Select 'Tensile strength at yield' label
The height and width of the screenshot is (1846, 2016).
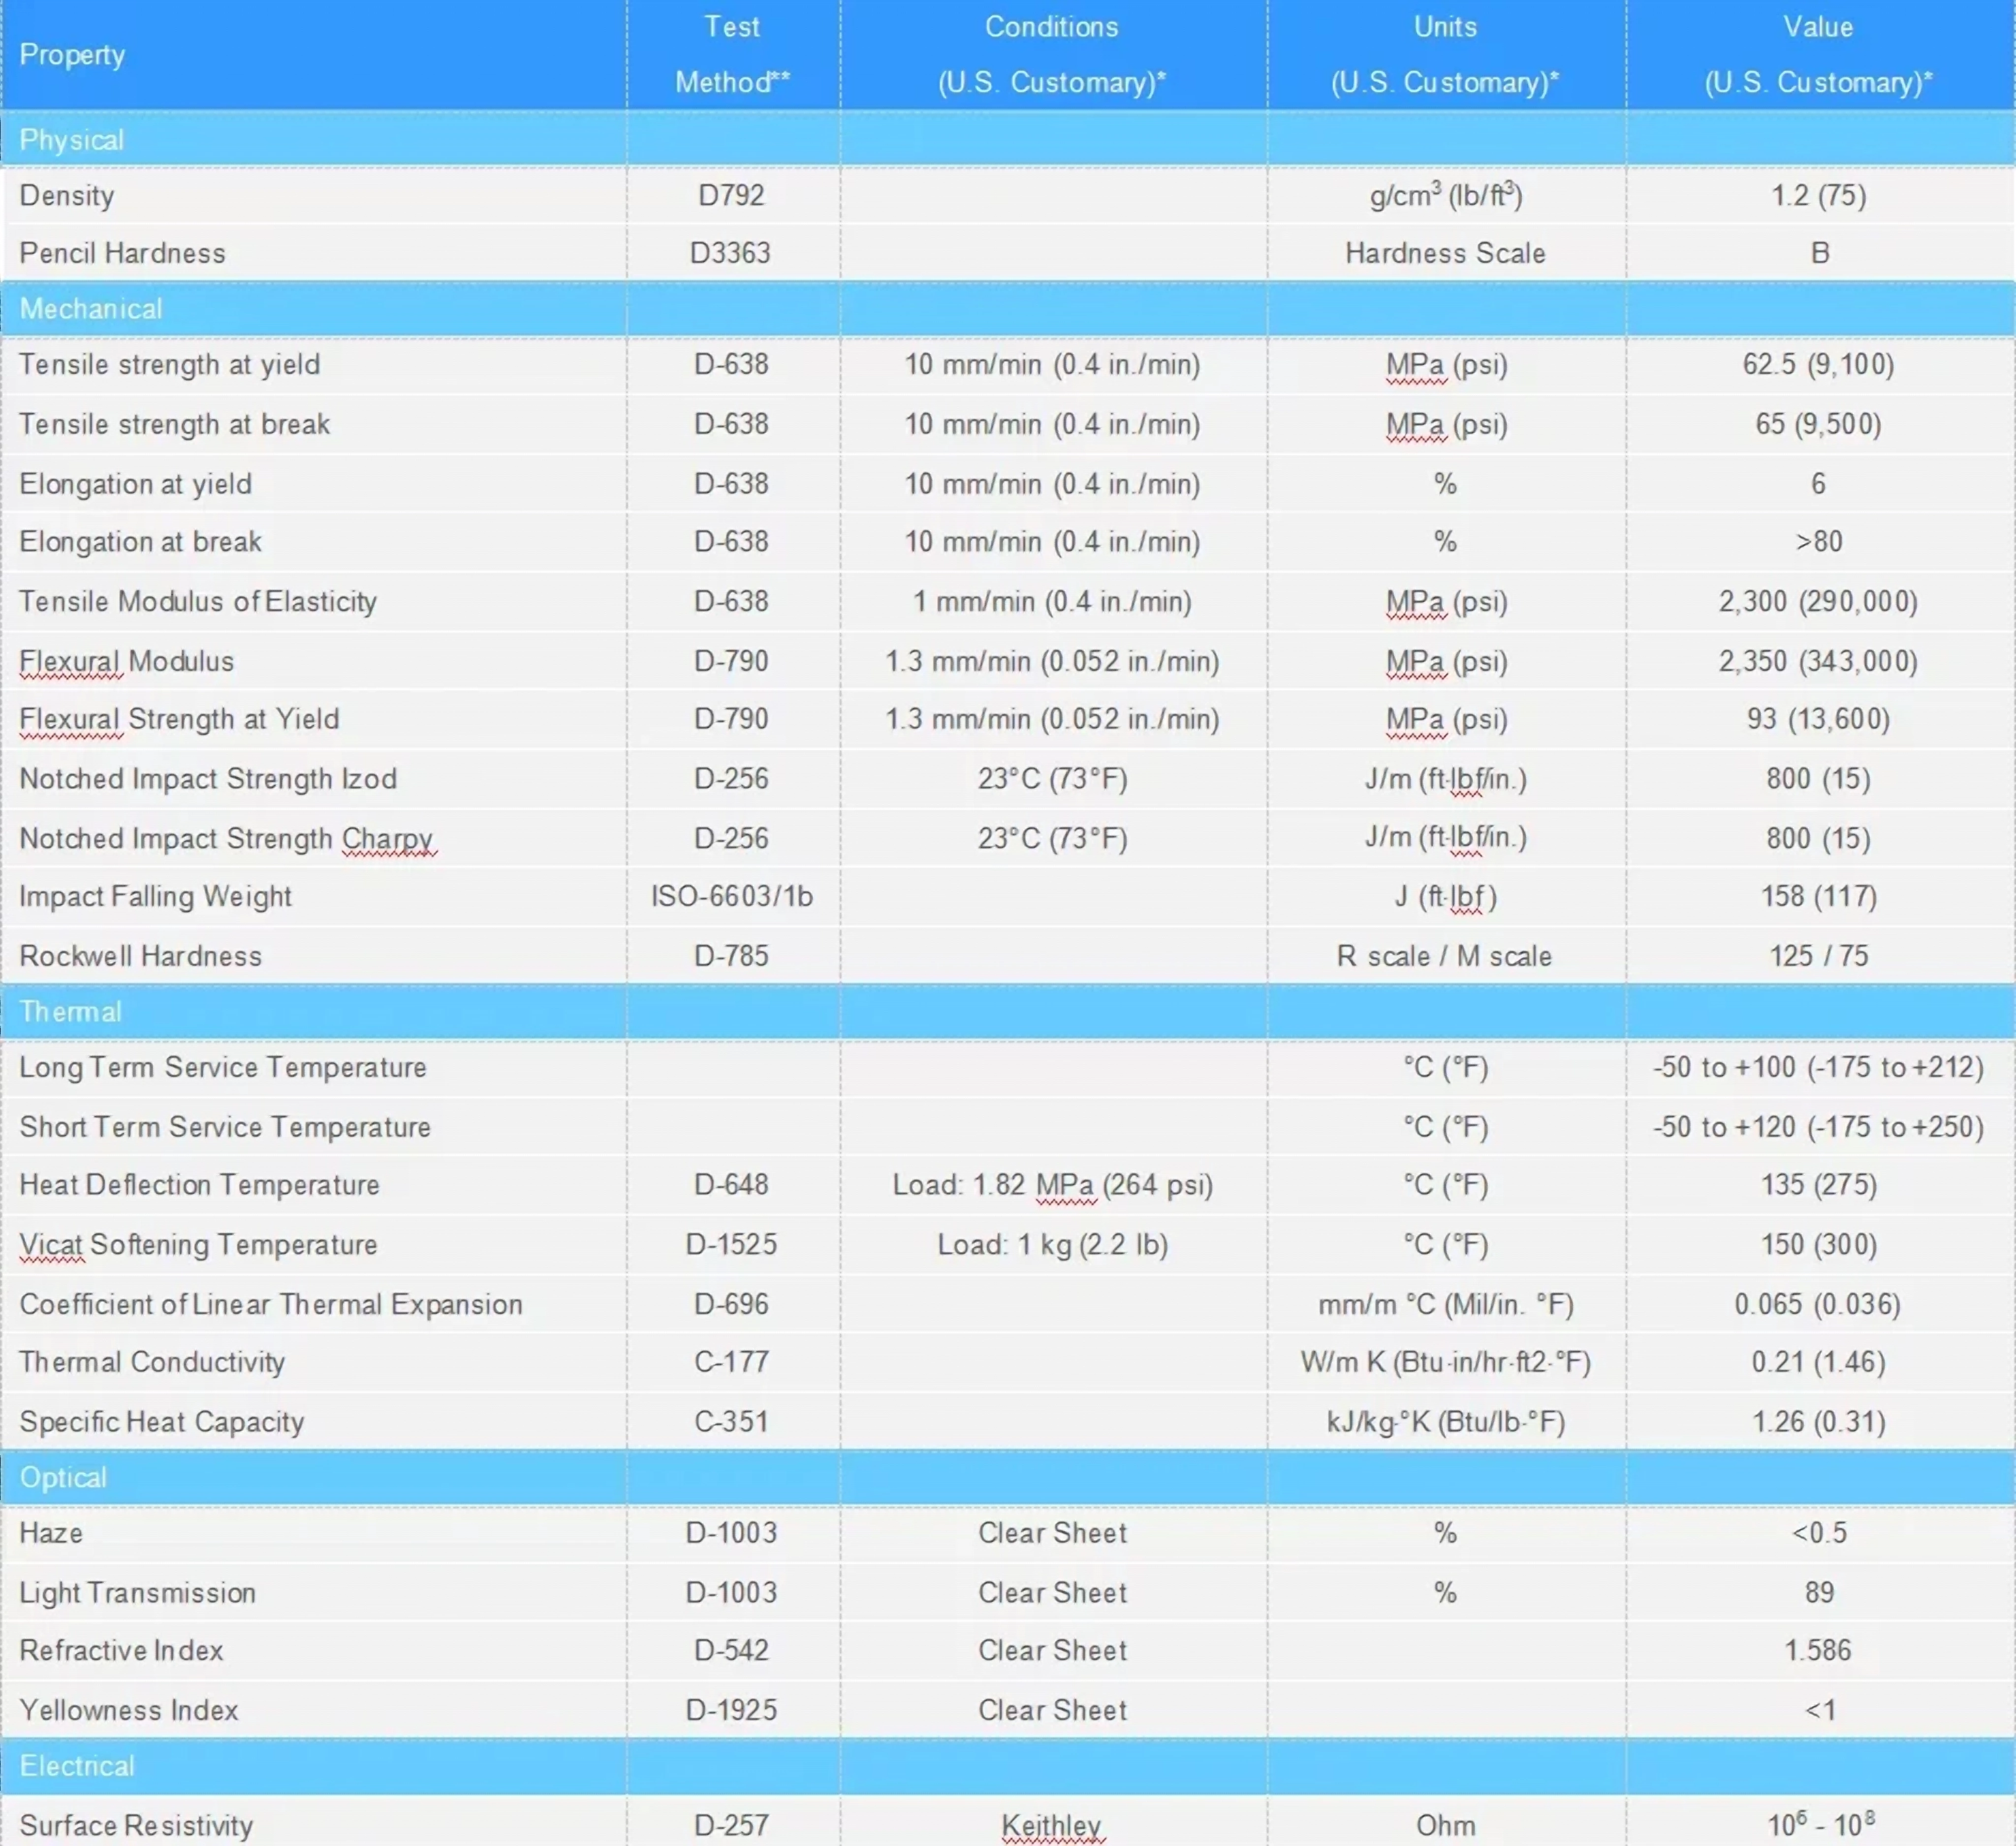coord(170,365)
